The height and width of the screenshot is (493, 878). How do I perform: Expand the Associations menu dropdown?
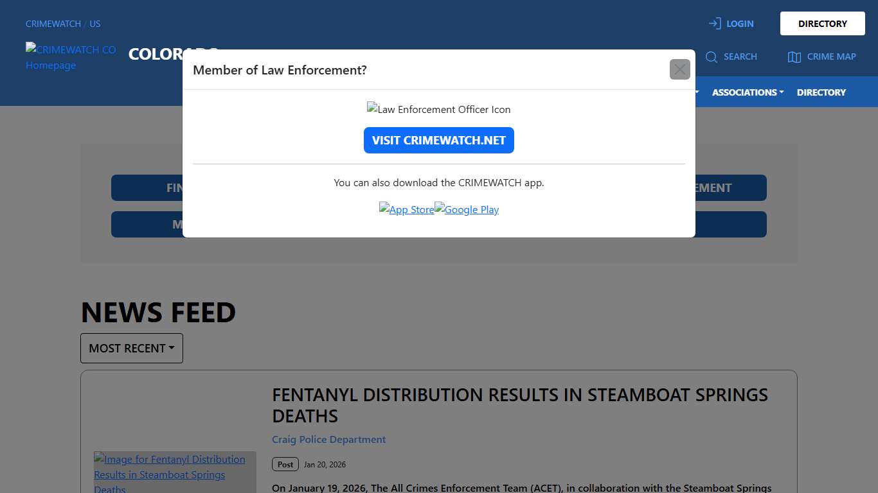click(x=748, y=92)
